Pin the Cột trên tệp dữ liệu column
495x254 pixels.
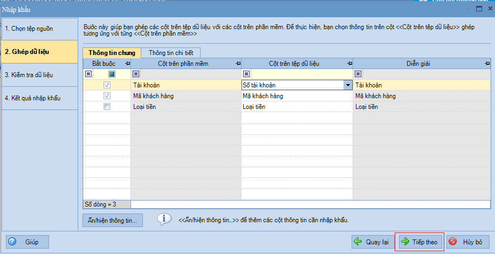click(349, 64)
